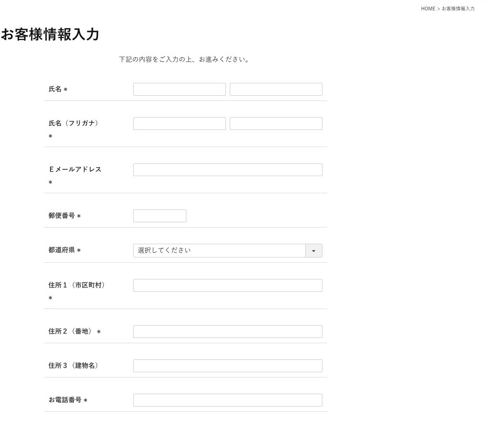Click the 郵便番号 postal code field
487x427 pixels.
coord(159,216)
